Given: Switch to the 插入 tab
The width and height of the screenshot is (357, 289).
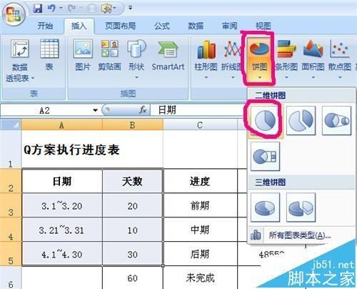Looking at the screenshot, I should (79, 26).
